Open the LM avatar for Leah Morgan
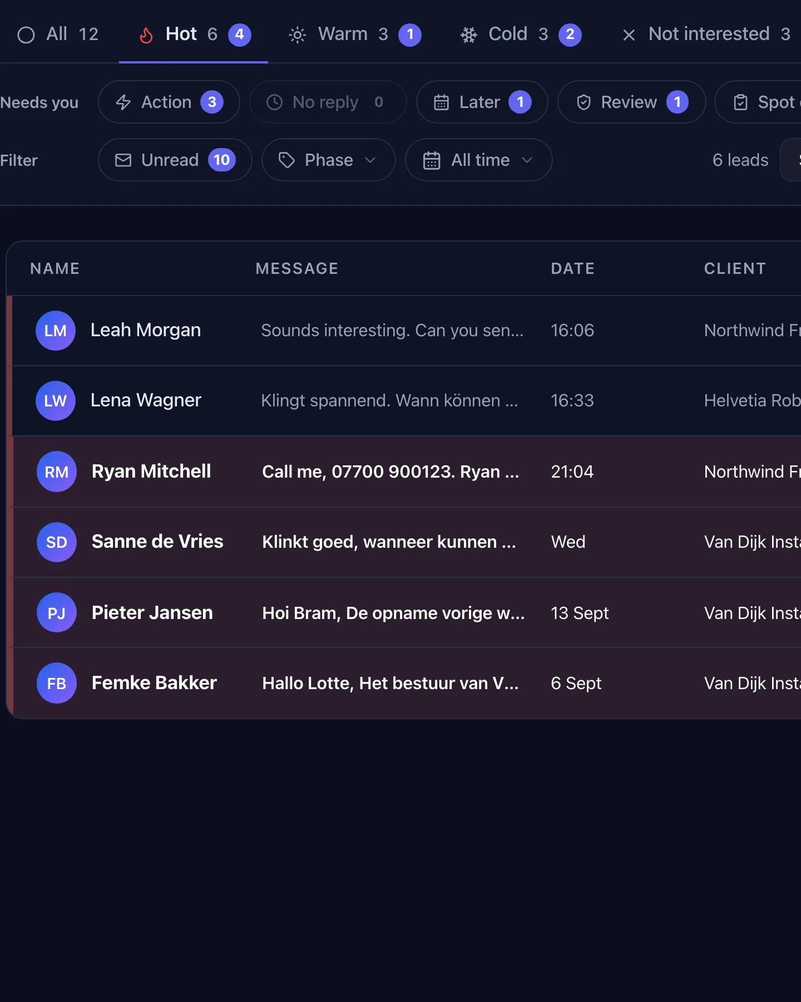 coord(56,331)
